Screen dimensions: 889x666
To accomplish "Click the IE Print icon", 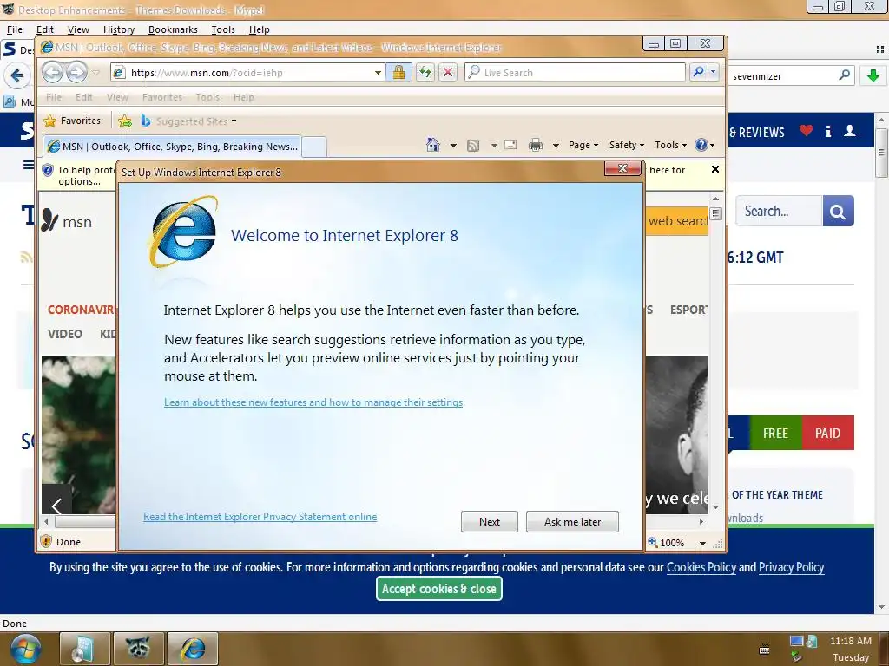I will point(535,145).
